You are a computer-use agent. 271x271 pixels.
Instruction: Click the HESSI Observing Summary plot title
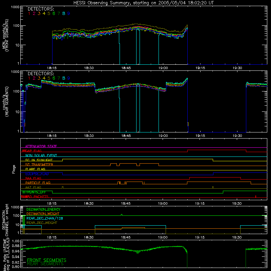(x=144, y=3)
